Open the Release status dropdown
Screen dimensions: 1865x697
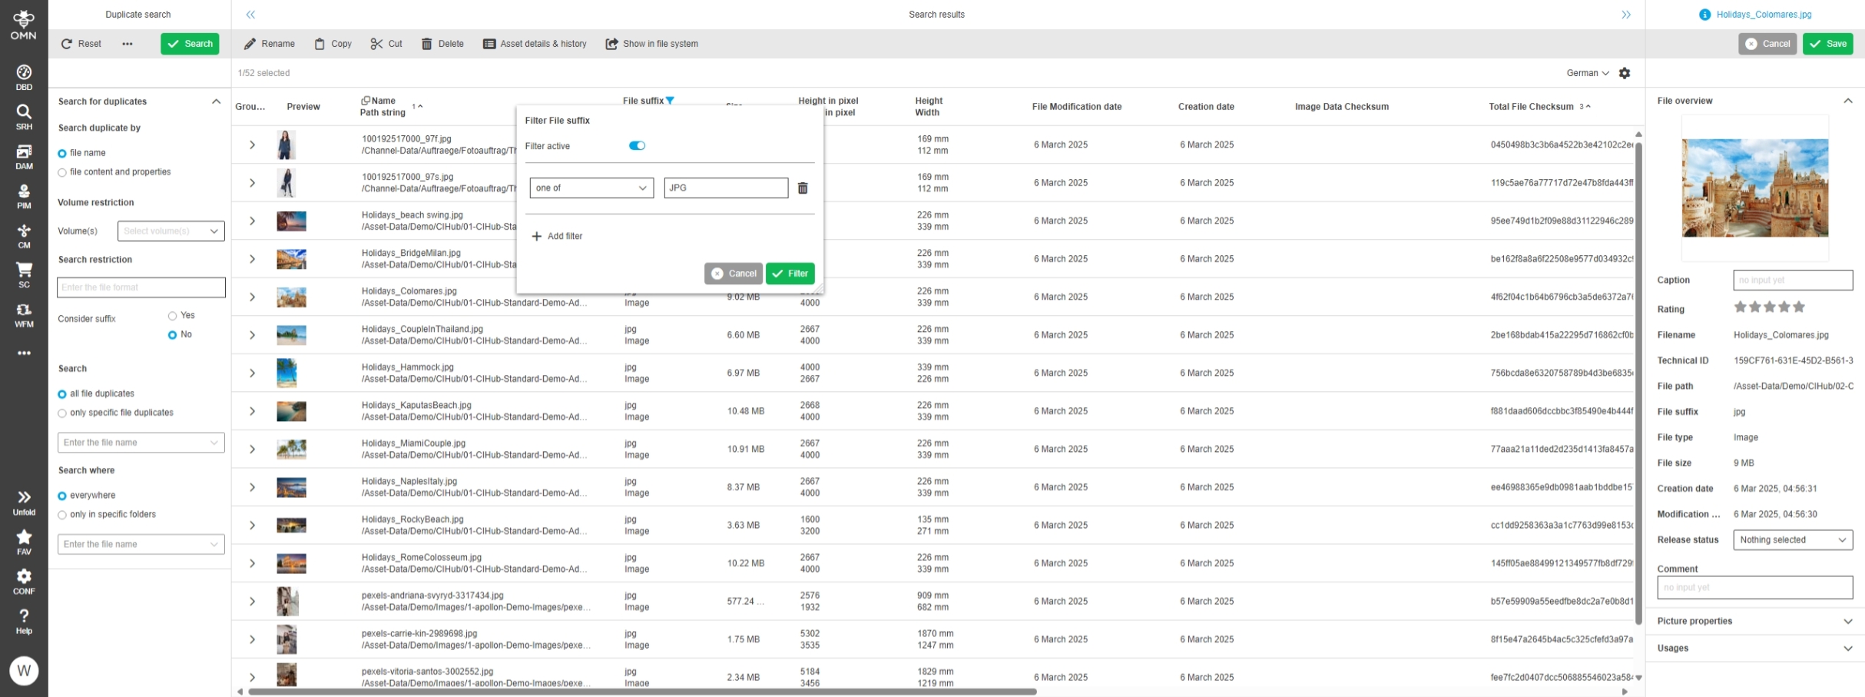click(1793, 540)
